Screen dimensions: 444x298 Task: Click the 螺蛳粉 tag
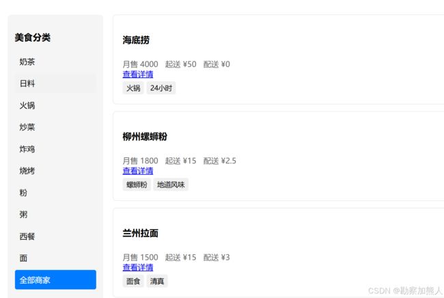(137, 185)
